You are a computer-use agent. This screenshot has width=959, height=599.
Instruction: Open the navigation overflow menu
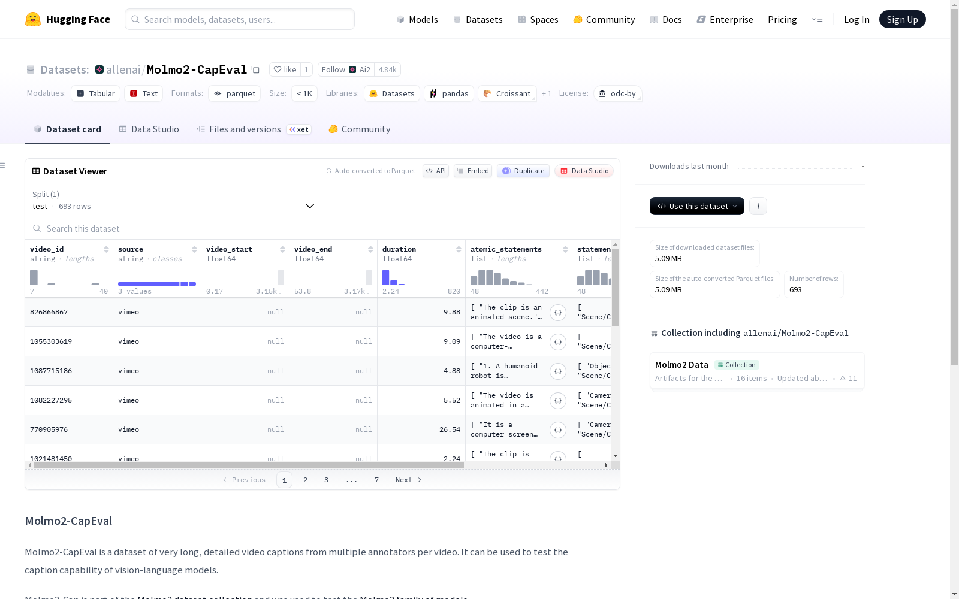[817, 19]
